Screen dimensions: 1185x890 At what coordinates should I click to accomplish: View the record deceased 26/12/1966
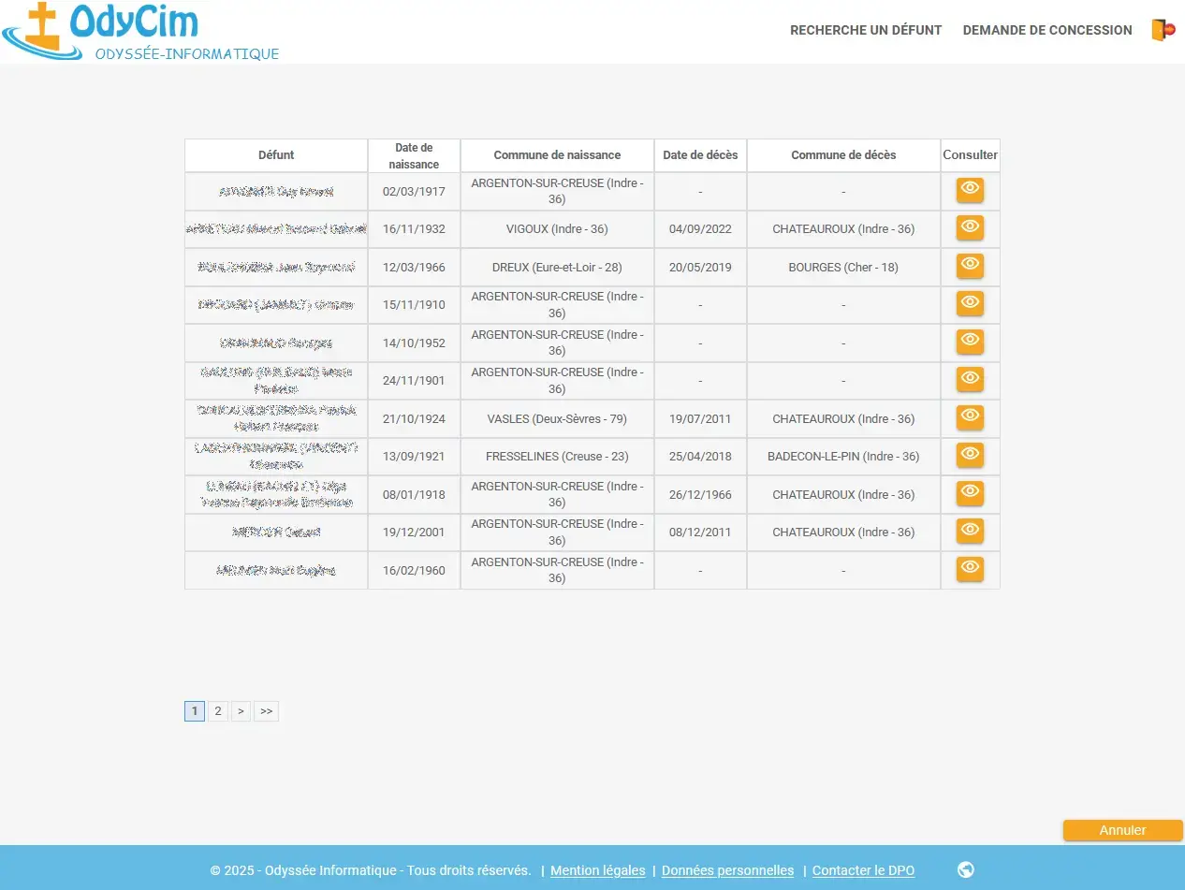click(970, 493)
